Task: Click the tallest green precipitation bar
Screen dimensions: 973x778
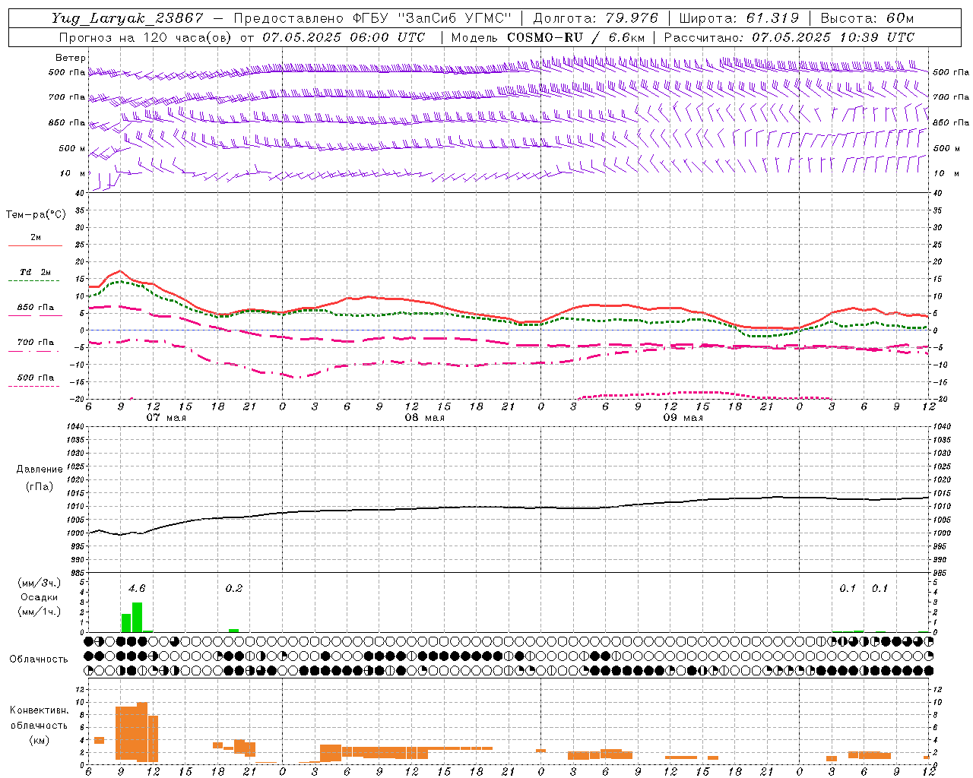Action: pyautogui.click(x=137, y=617)
